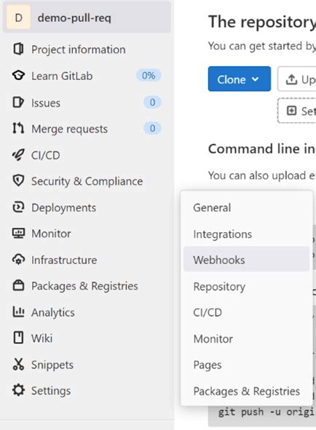The image size is (316, 430).
Task: Open Repository settings from flyout
Action: [x=247, y=287]
